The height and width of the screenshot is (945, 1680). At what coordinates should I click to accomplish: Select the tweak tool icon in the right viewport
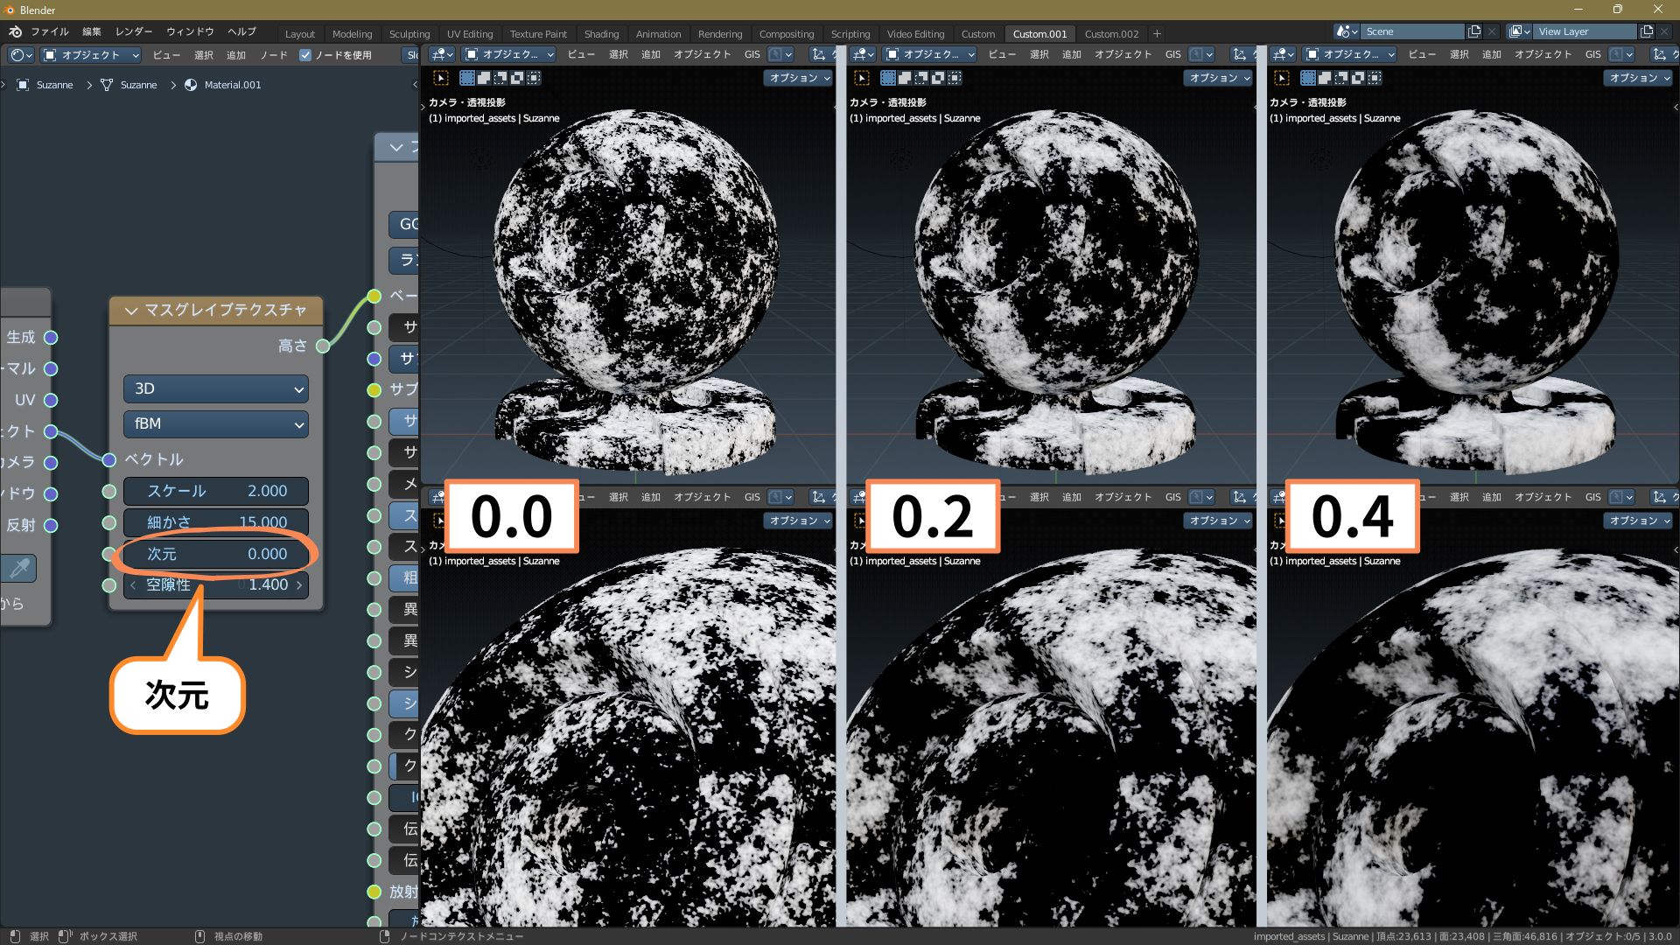(x=1282, y=78)
